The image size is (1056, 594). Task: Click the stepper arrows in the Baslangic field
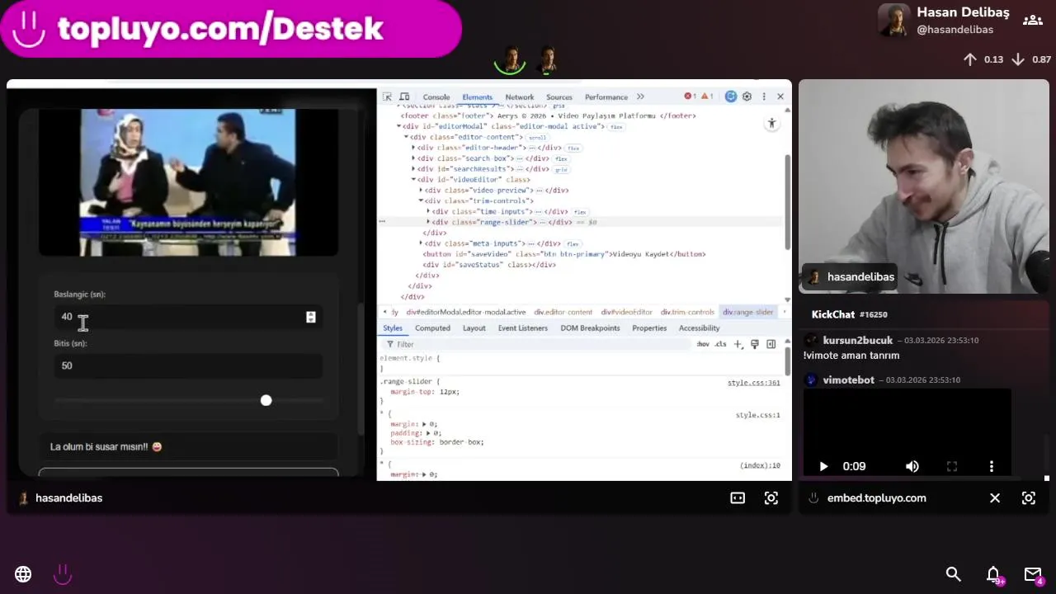pos(311,317)
